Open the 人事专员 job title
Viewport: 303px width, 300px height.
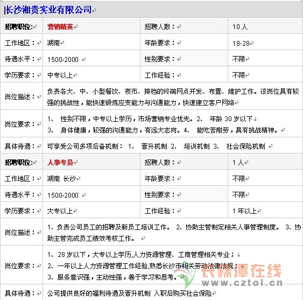(60, 163)
